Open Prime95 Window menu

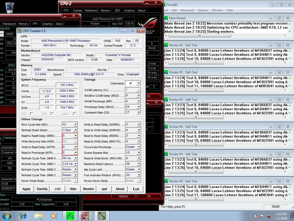pos(217,10)
